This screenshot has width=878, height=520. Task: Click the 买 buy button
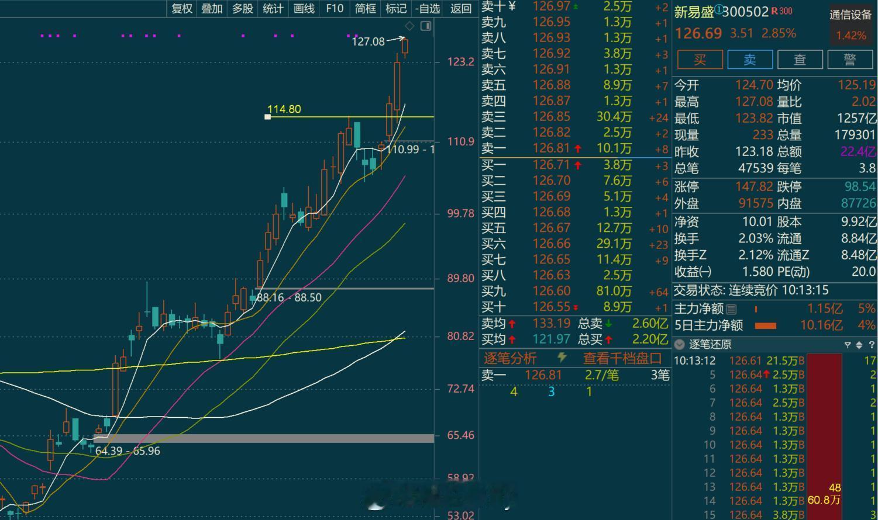point(700,59)
